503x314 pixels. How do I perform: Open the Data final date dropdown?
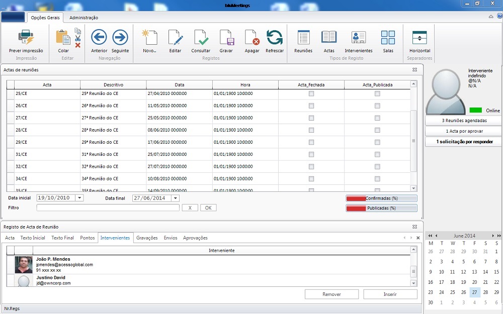pos(175,198)
